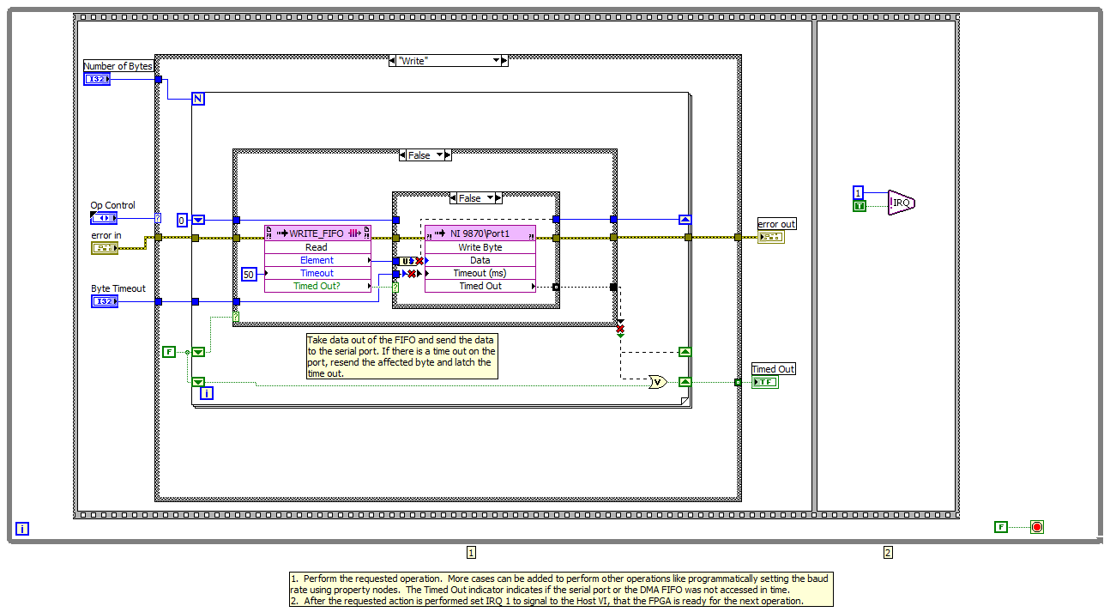Click the Op Control label
This screenshot has height=612, width=1110.
coord(113,205)
